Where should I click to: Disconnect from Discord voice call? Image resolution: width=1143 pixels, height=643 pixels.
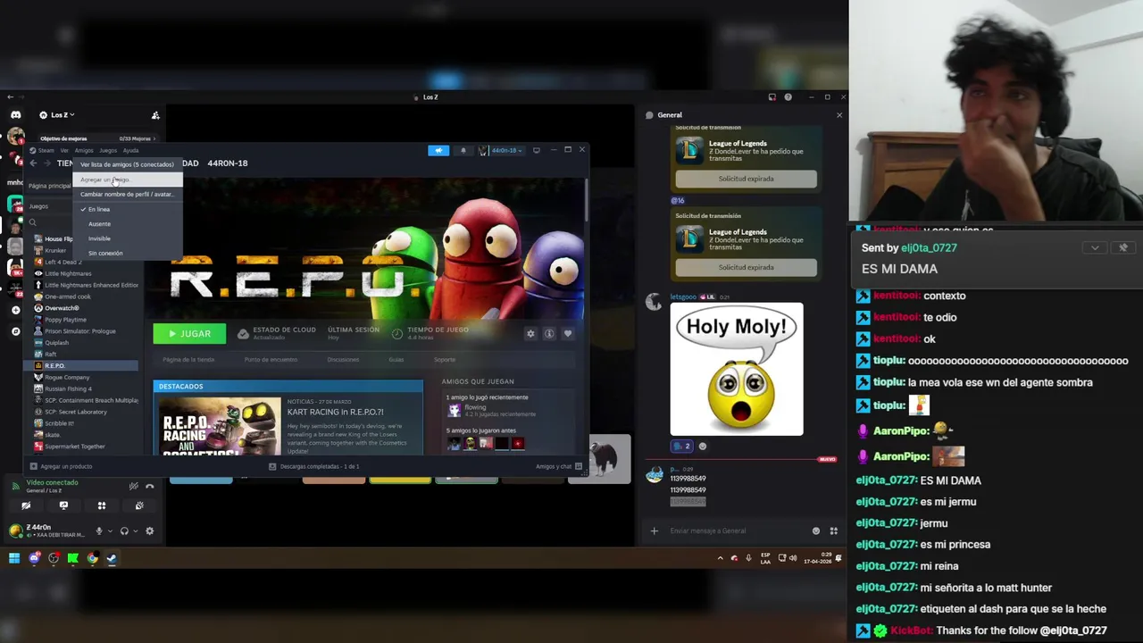tap(150, 486)
